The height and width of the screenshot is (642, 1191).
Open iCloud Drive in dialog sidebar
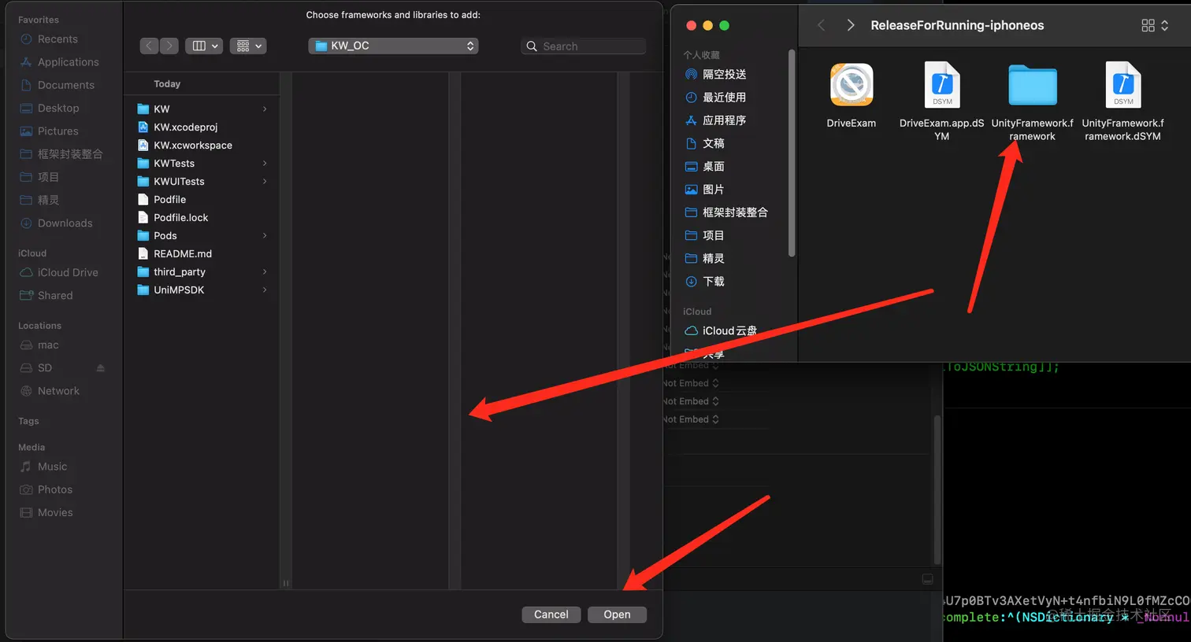pos(59,273)
